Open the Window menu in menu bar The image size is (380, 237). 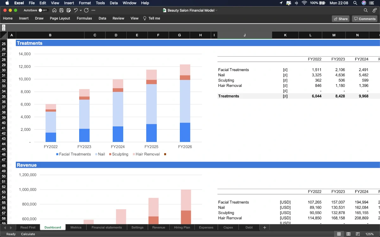point(129,3)
